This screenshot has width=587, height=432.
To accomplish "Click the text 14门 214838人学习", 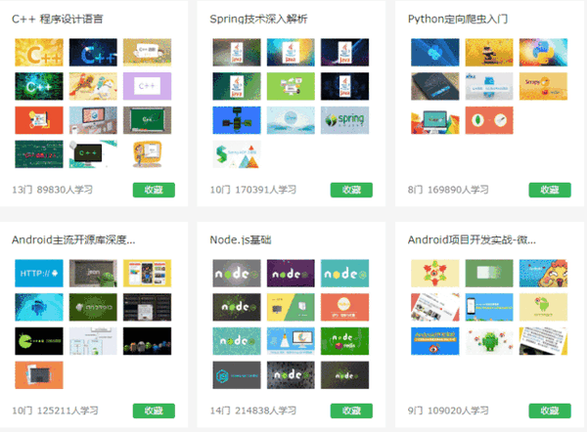I will 253,410.
